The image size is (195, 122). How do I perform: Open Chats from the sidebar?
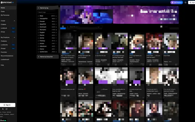pos(3,11)
